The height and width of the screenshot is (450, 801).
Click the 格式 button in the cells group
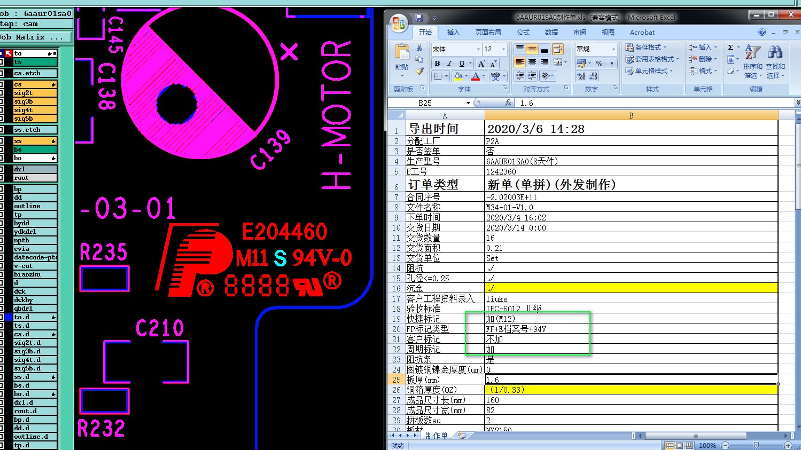tap(703, 71)
